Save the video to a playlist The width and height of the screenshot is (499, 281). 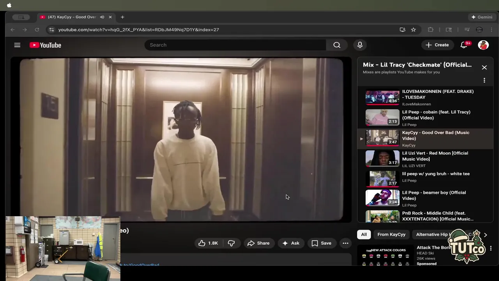[322, 243]
